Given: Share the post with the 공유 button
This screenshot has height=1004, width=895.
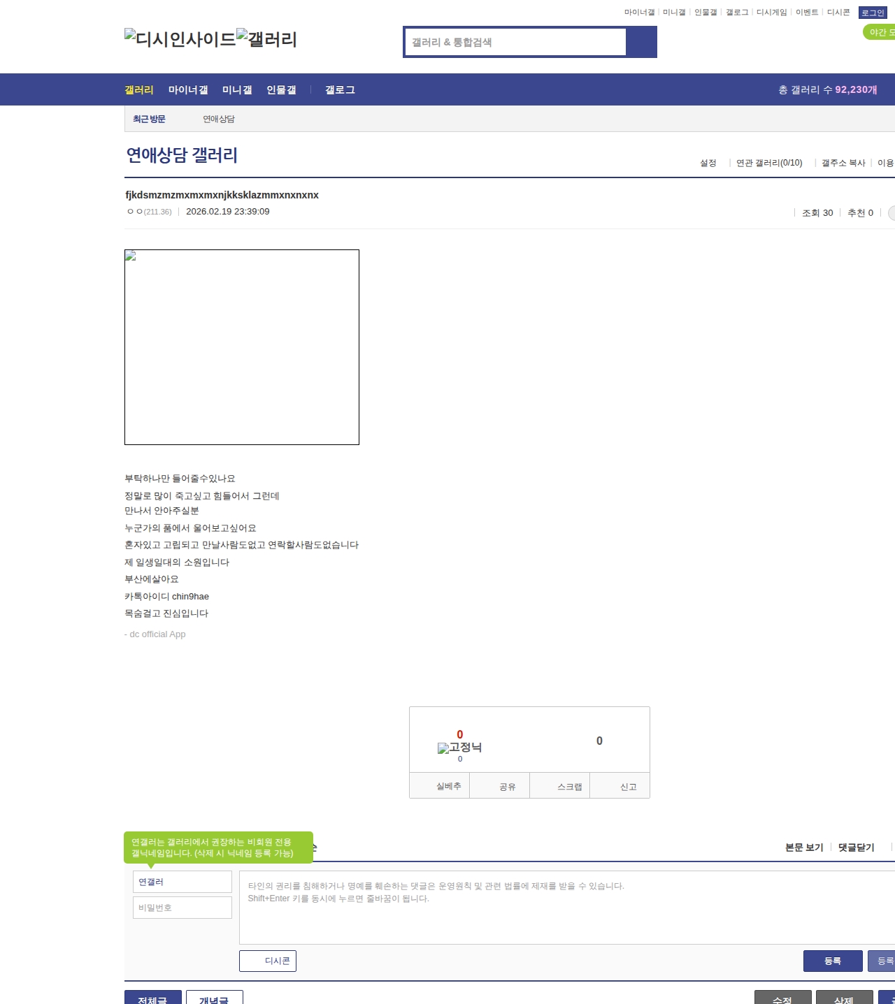Looking at the screenshot, I should [500, 786].
